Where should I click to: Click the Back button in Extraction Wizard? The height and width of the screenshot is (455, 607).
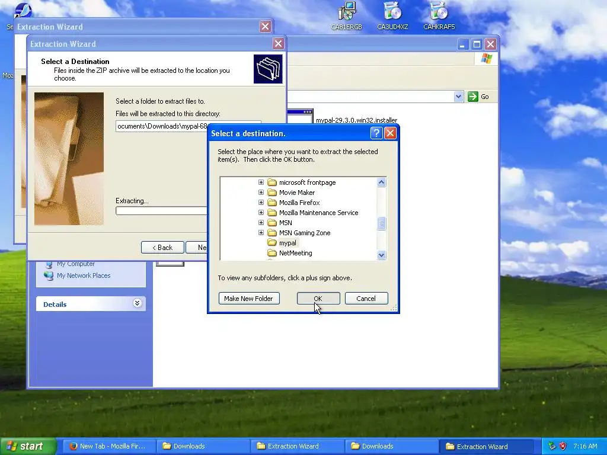tap(162, 248)
